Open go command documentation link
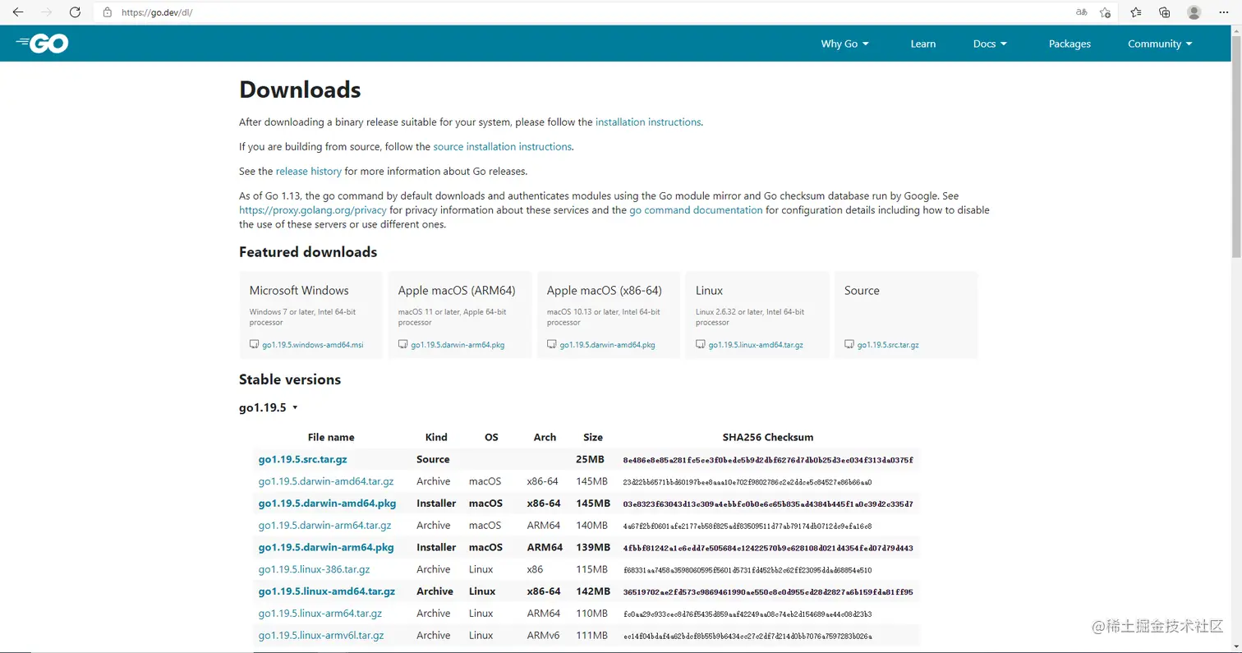The width and height of the screenshot is (1242, 653). [x=696, y=210]
